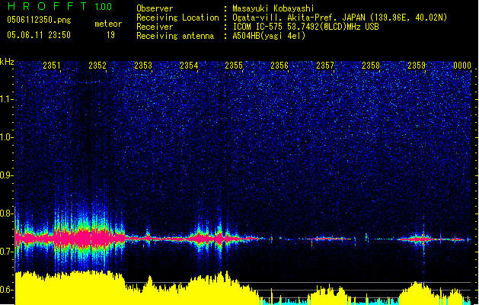Click the Receiving Location label
This screenshot has width=479, height=305.
[177, 18]
